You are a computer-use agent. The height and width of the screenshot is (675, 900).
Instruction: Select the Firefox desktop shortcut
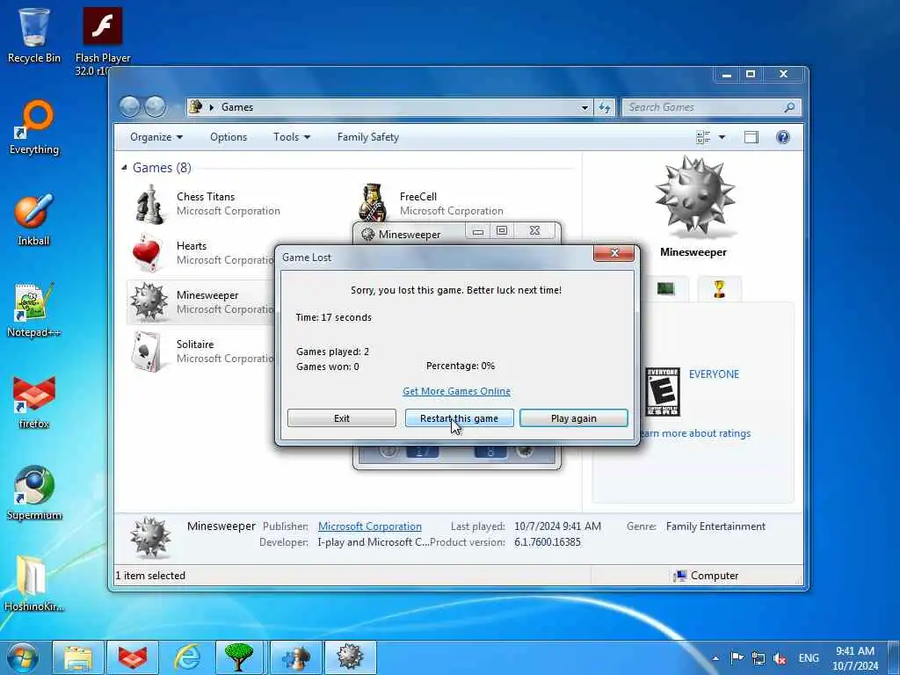[x=34, y=402]
